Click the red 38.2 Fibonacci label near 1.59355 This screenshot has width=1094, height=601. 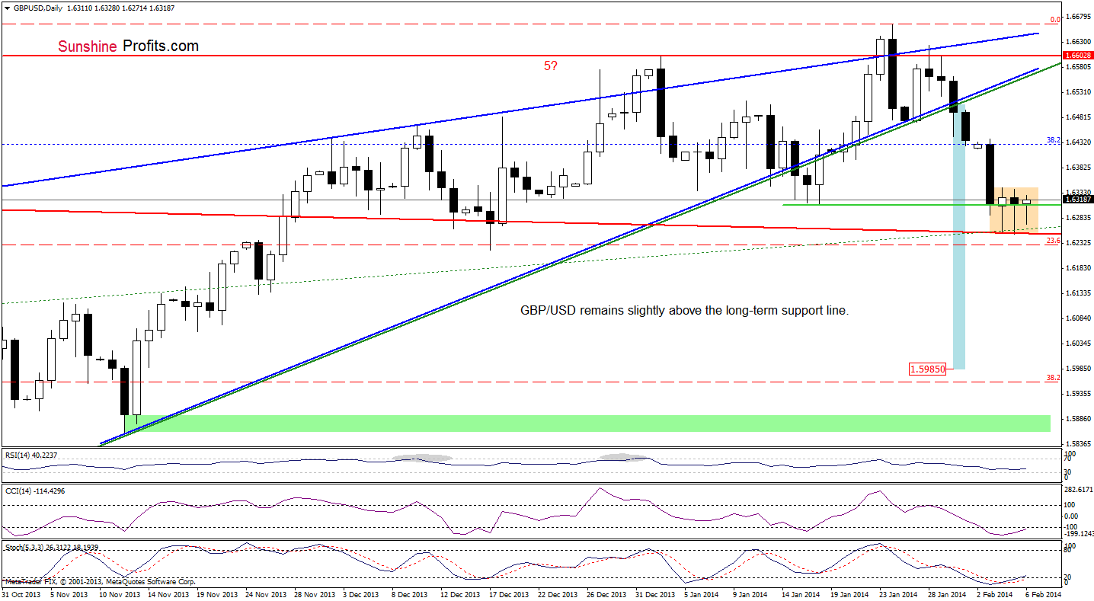pyautogui.click(x=1054, y=378)
